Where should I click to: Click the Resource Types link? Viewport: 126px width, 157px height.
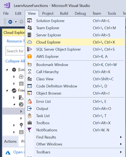pos(16,41)
